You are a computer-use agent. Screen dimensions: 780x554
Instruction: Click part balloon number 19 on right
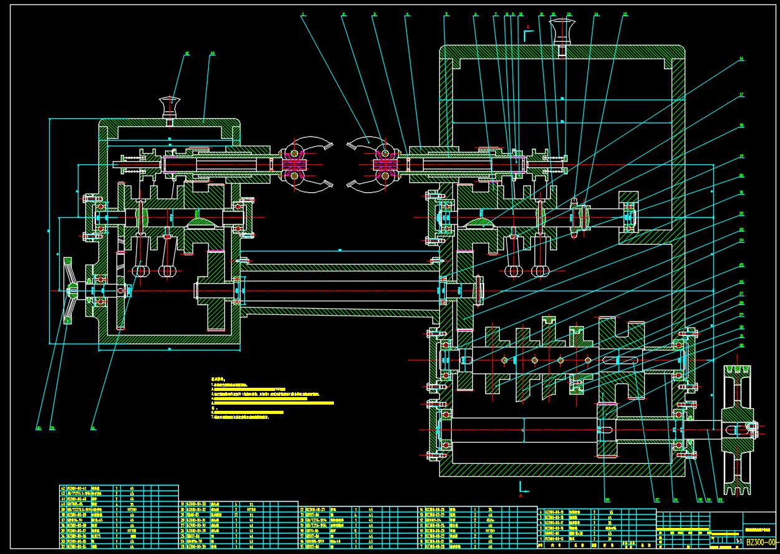tap(741, 156)
